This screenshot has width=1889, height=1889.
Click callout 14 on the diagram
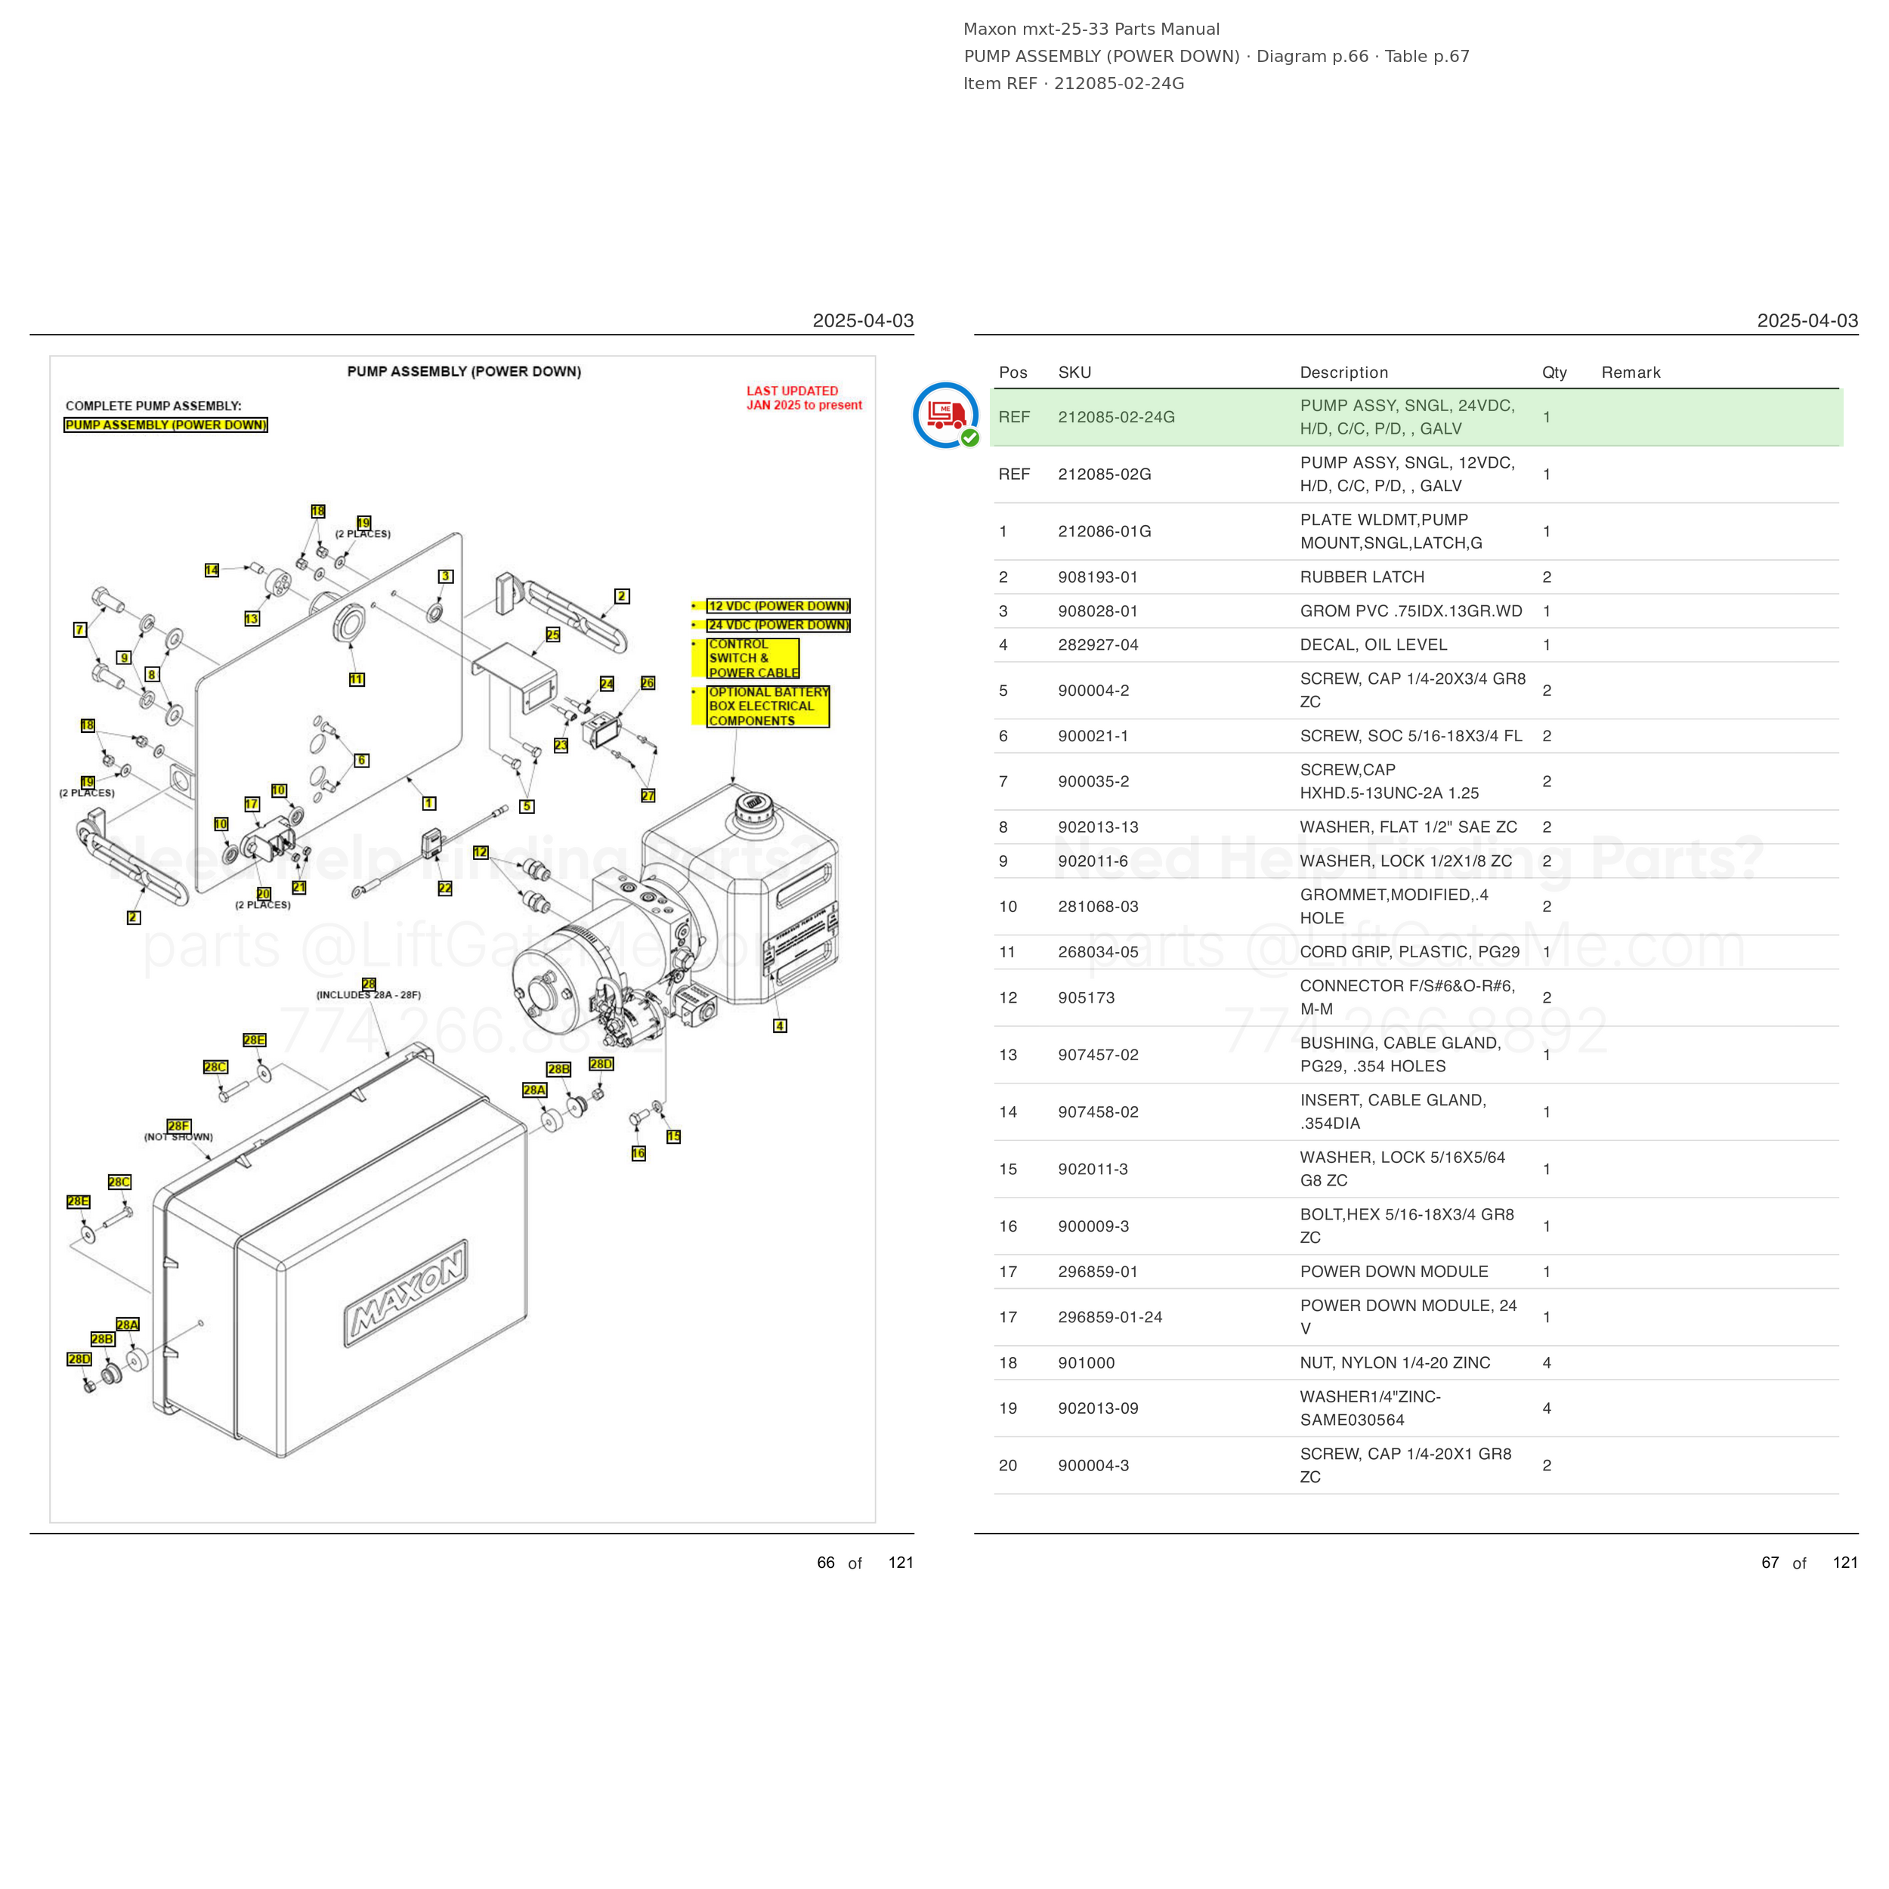point(212,570)
